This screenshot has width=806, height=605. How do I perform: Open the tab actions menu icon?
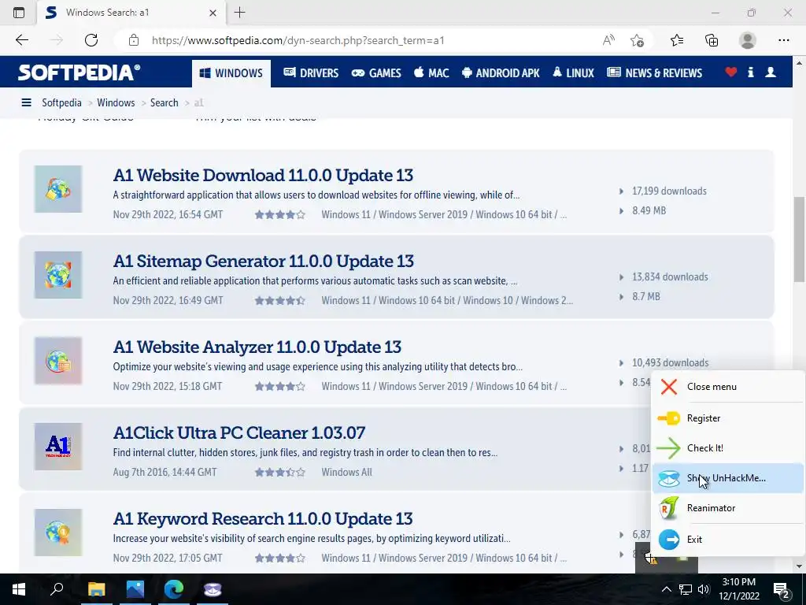(x=19, y=13)
